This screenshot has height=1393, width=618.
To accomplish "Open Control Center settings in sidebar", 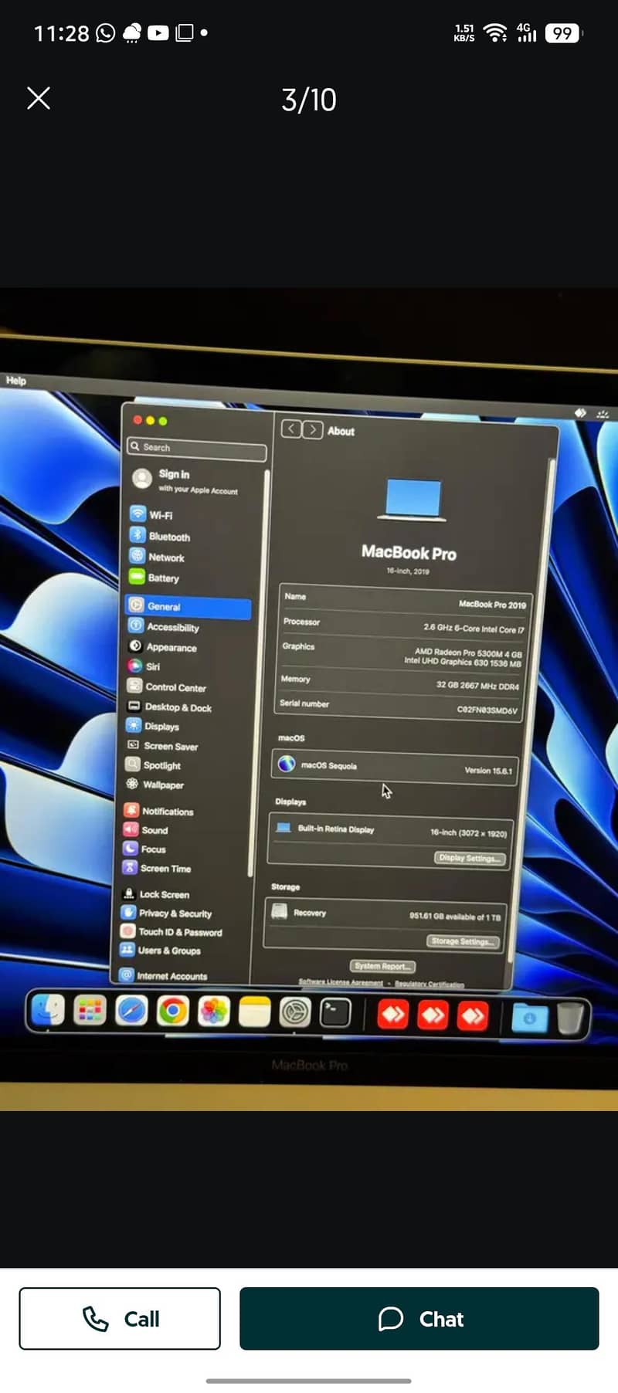I will [x=167, y=686].
